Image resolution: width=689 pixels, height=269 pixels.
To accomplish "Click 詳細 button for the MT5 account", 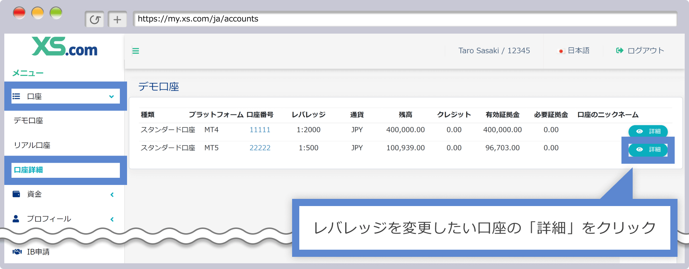I will [648, 150].
